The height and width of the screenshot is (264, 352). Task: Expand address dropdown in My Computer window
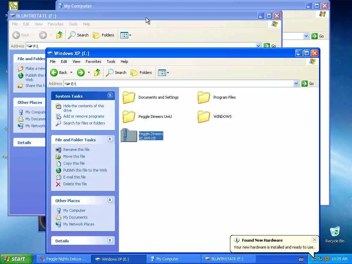tap(306, 36)
